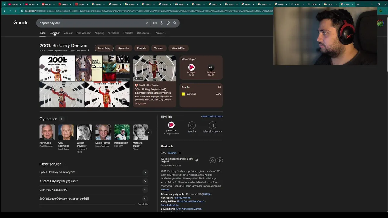Expand 'A Space Odyssey kaç yaş üstü?' question

(93, 181)
